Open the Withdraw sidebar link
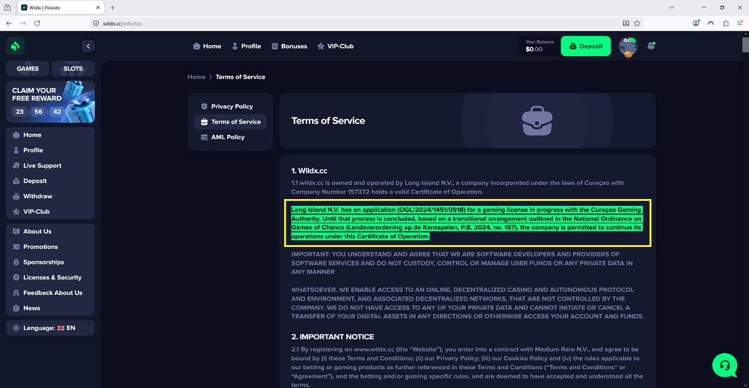This screenshot has width=749, height=388. tap(38, 196)
